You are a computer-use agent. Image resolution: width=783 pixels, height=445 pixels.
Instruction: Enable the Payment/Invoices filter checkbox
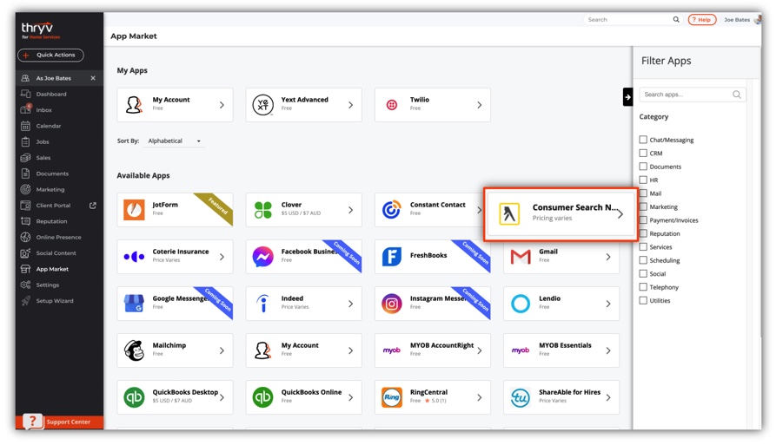click(643, 220)
